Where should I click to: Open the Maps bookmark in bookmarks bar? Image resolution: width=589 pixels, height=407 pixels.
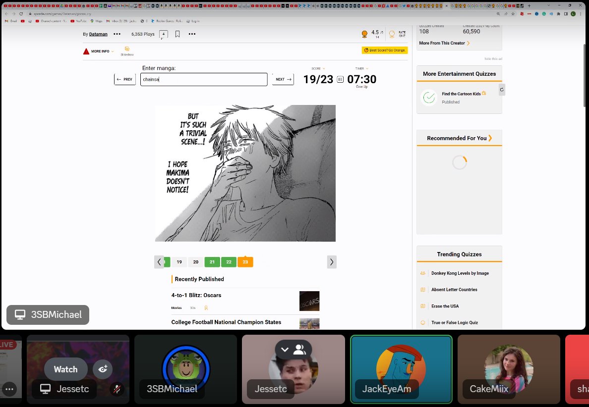pyautogui.click(x=96, y=21)
